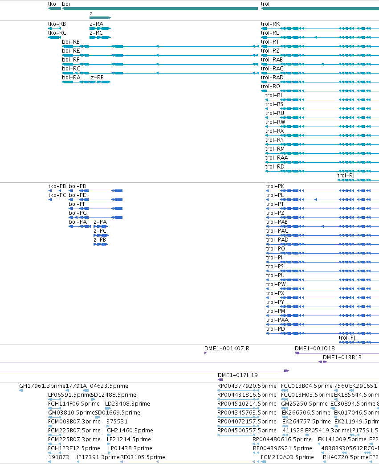
Task: Click the tko gene label
Action: (x=52, y=4)
